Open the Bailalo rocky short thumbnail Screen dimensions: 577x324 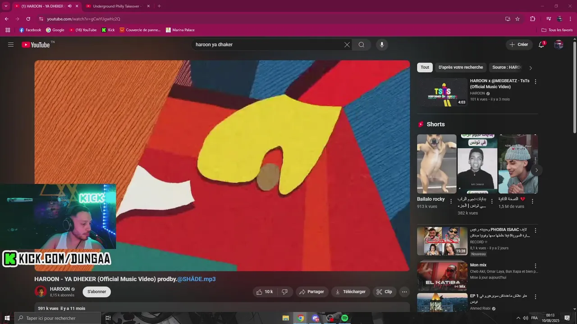[436, 164]
